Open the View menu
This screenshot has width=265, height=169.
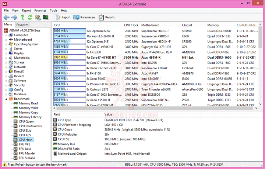(15, 10)
